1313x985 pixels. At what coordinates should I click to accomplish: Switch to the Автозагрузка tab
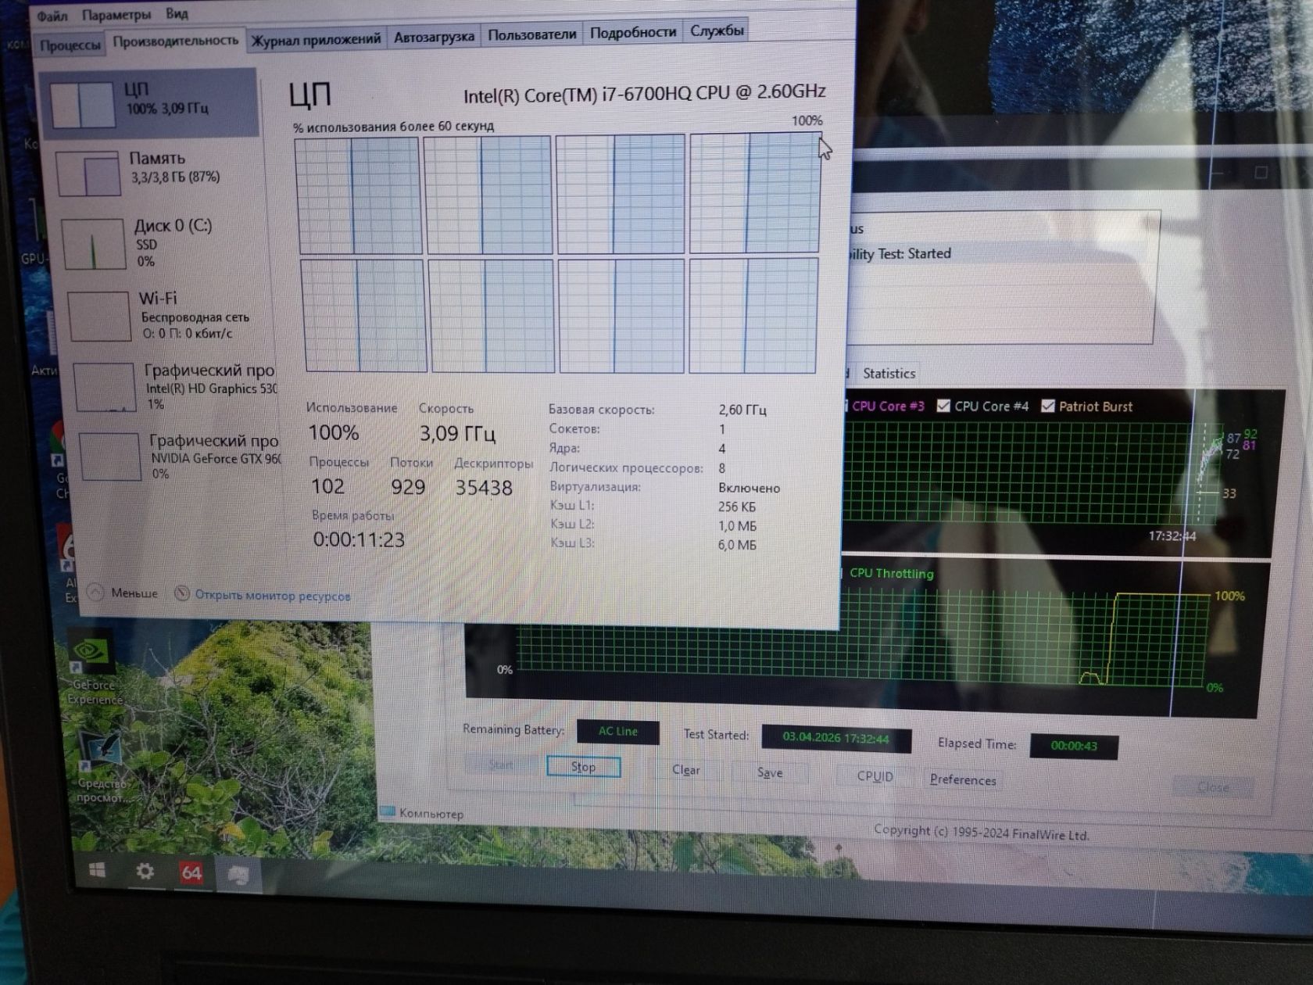point(434,36)
